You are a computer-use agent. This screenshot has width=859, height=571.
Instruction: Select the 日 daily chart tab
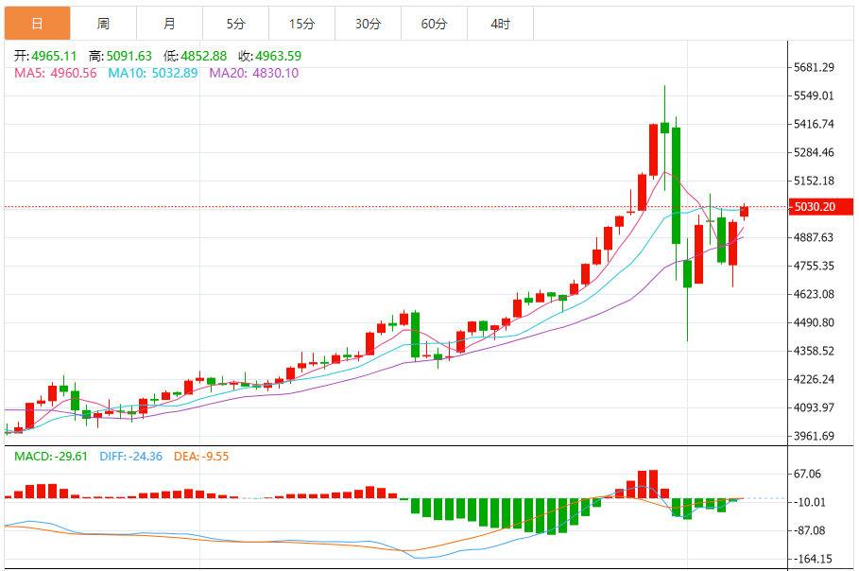(36, 24)
